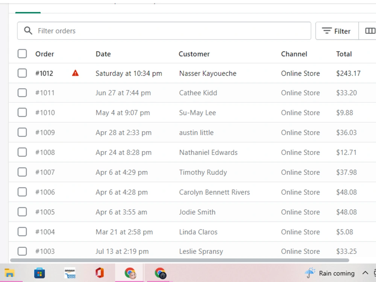Toggle the select all orders checkbox
This screenshot has height=282, width=376.
[22, 54]
